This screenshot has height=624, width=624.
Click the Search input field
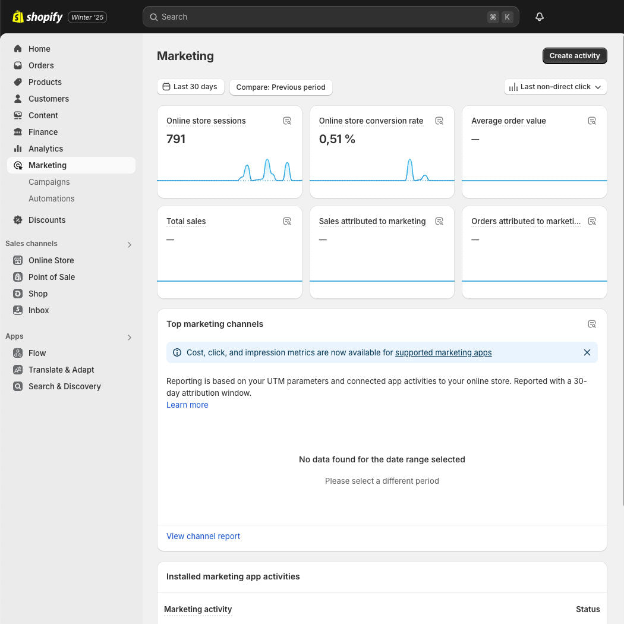(x=321, y=17)
